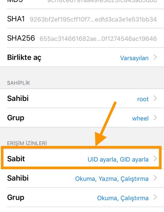The width and height of the screenshot is (164, 212).
Task: Edit UID ayarla, GID ayarla setting
Action: coord(118,159)
